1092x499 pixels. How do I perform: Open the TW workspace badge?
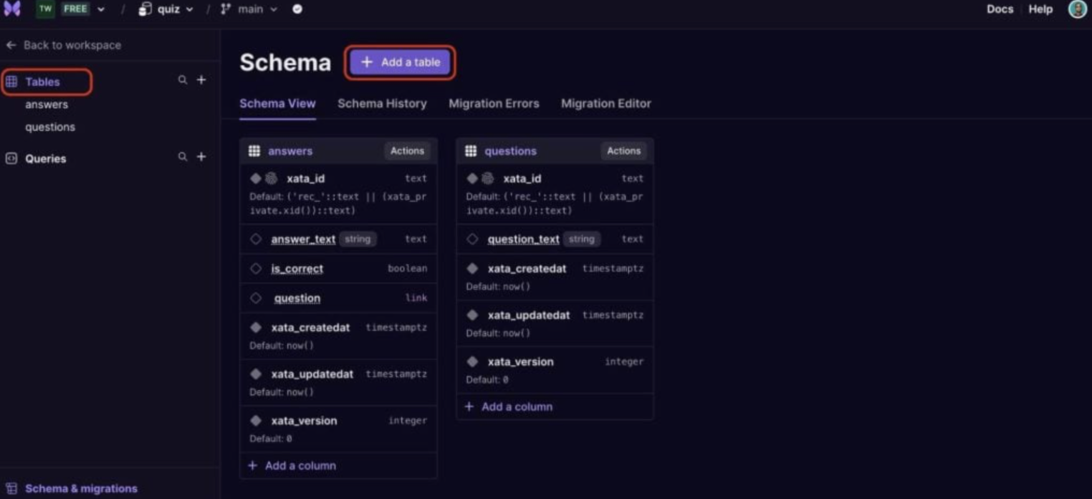[x=45, y=9]
